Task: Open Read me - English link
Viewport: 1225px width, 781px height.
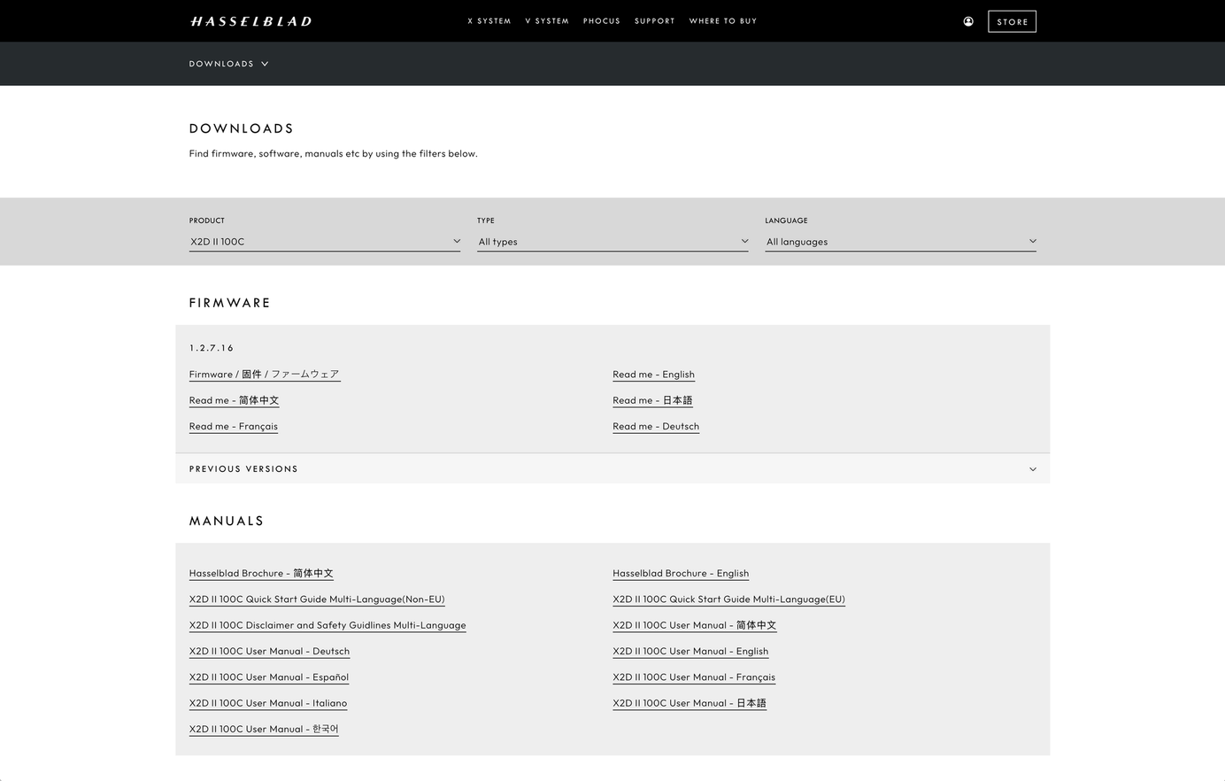Action: [x=653, y=374]
